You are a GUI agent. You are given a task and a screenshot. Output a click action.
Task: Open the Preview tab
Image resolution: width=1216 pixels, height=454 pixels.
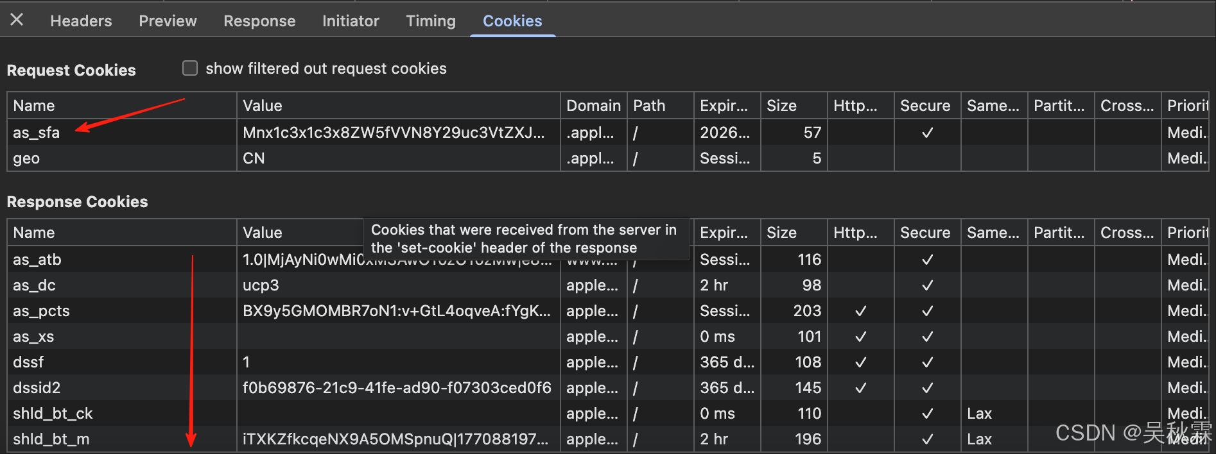click(168, 21)
